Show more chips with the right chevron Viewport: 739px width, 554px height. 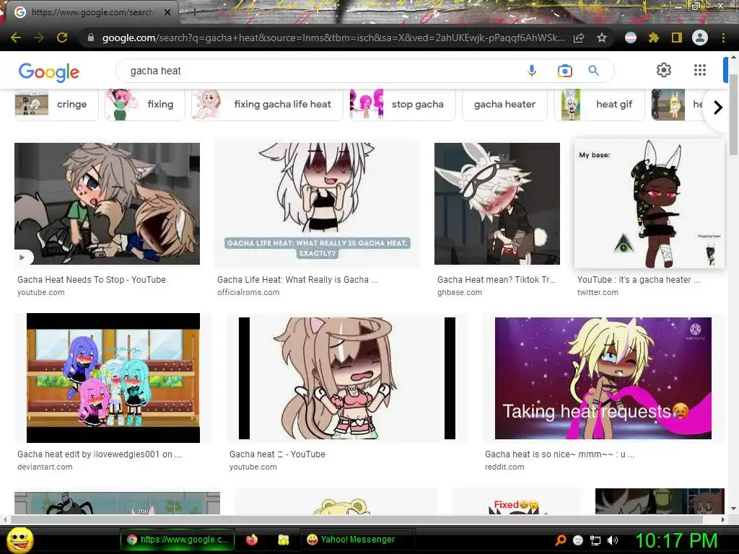(x=718, y=107)
